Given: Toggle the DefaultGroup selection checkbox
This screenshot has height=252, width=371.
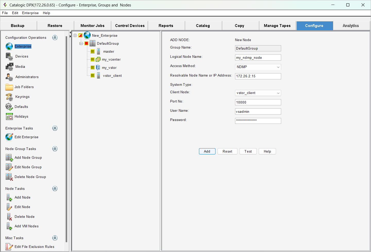Looking at the screenshot, I should (x=87, y=43).
